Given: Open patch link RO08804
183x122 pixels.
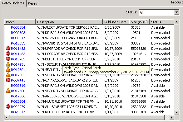Looking at the screenshot, I should pos(18,27).
